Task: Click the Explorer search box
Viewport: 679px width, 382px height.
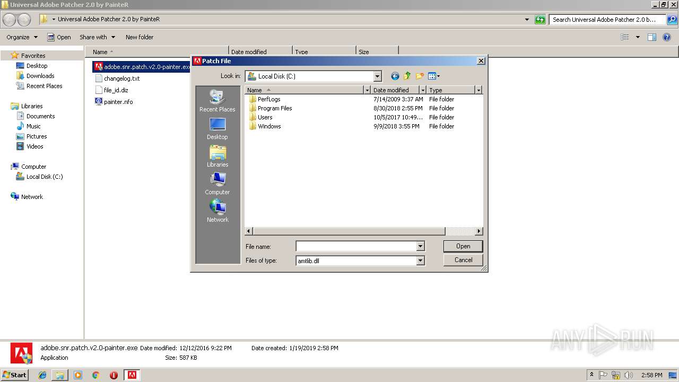Action: click(607, 20)
